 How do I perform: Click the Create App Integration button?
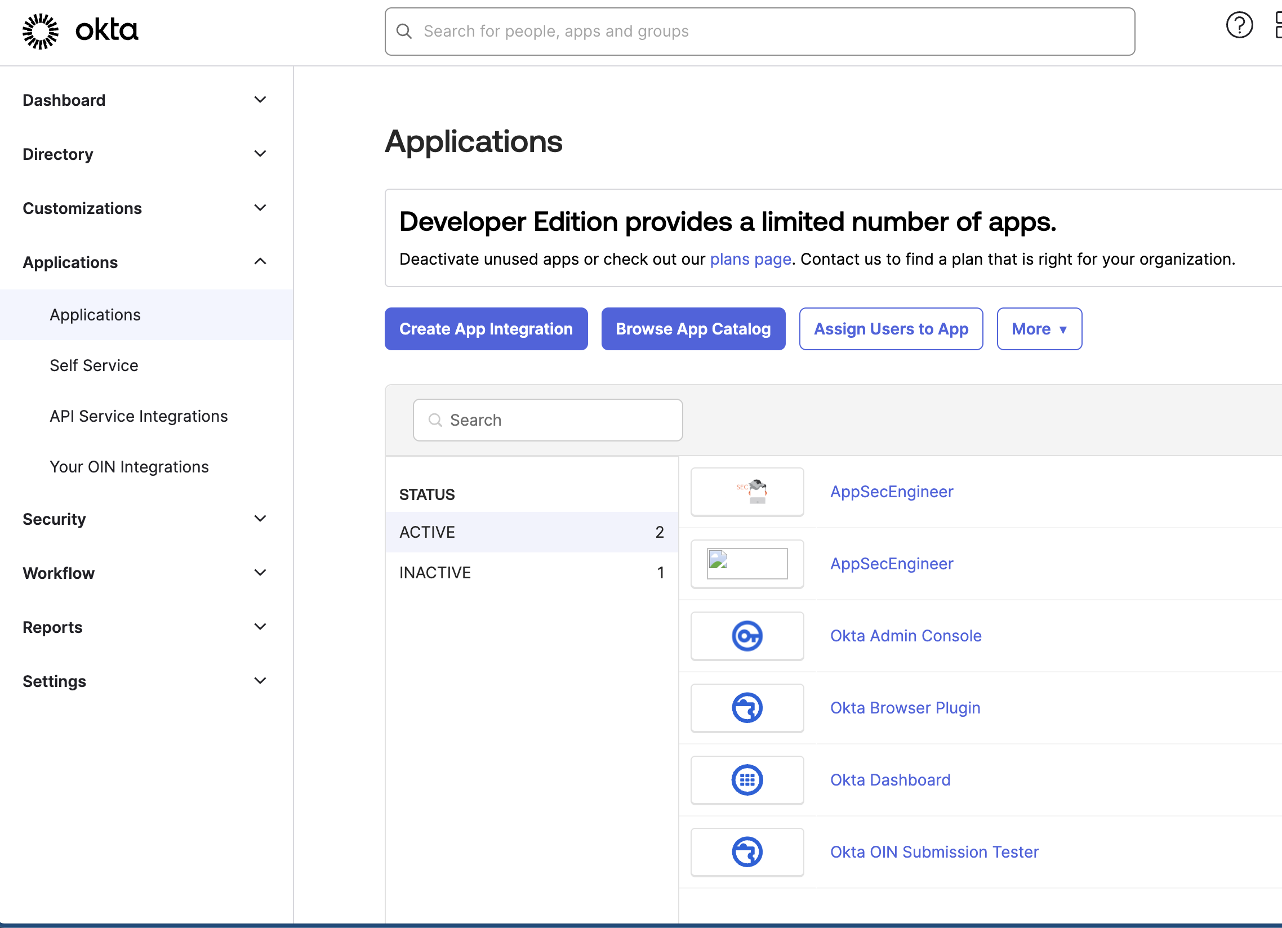486,328
